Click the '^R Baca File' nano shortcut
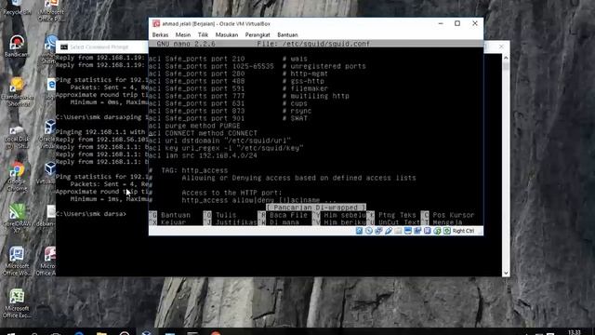Screen dimensions: 595x335 283,215
